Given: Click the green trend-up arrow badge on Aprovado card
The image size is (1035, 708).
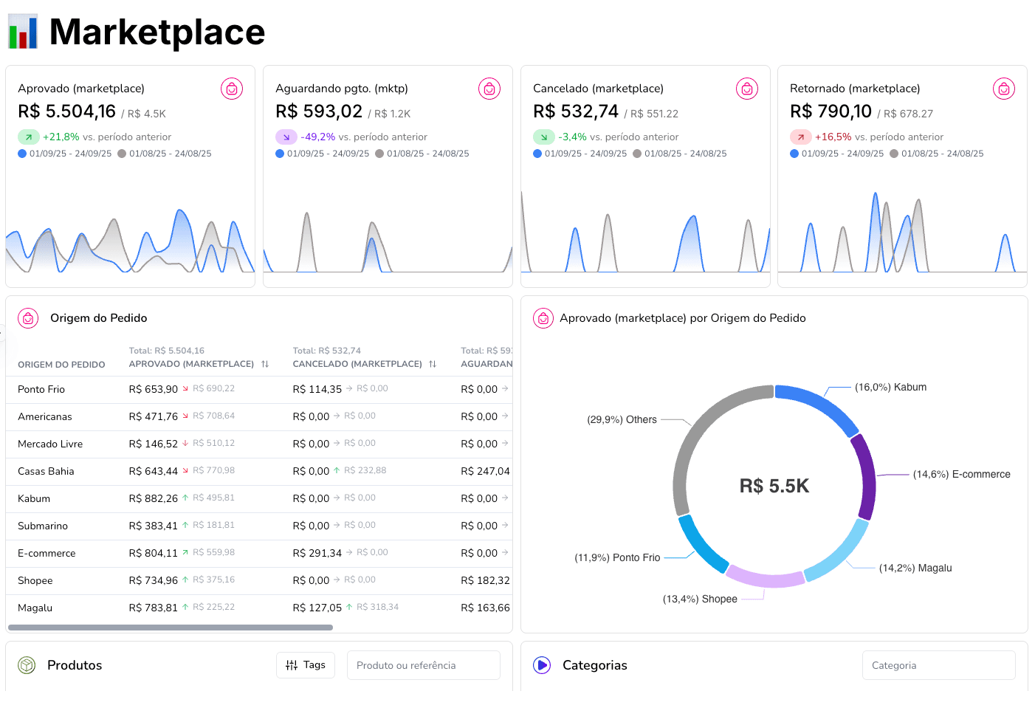Looking at the screenshot, I should pyautogui.click(x=29, y=137).
